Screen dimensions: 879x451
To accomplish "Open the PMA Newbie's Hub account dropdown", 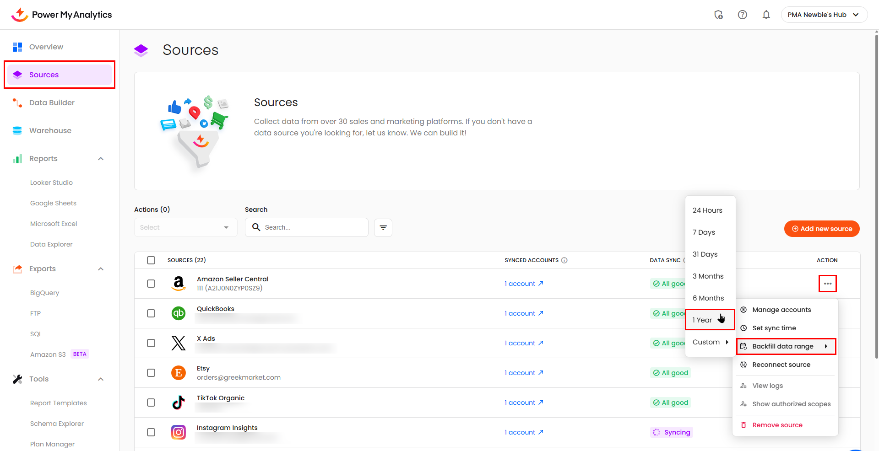I will click(824, 15).
